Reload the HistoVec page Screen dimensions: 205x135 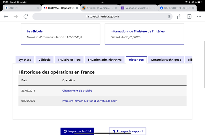click(x=26, y=16)
